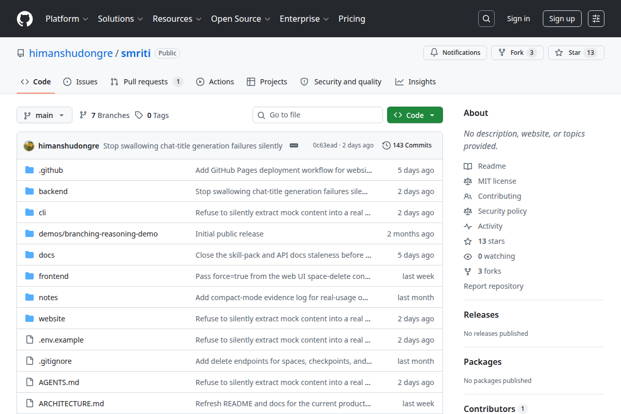Click the Activity pulse icon

click(x=468, y=226)
